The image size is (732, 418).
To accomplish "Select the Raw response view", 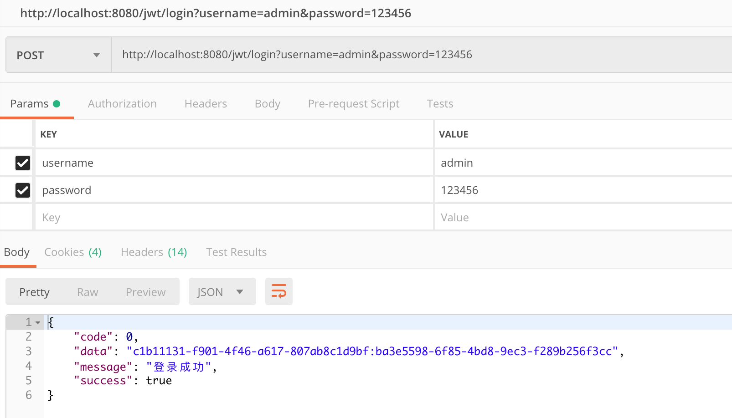I will coord(87,291).
